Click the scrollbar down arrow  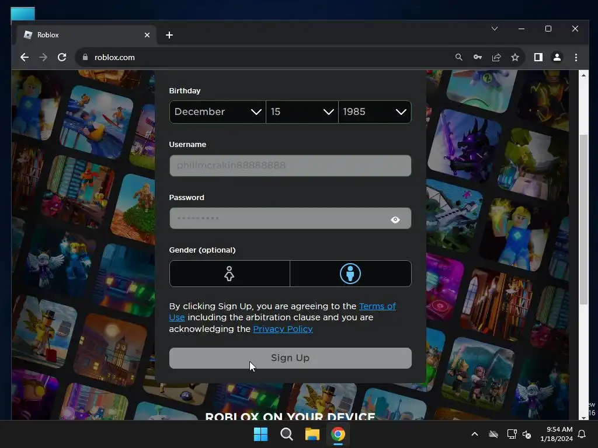(583, 417)
